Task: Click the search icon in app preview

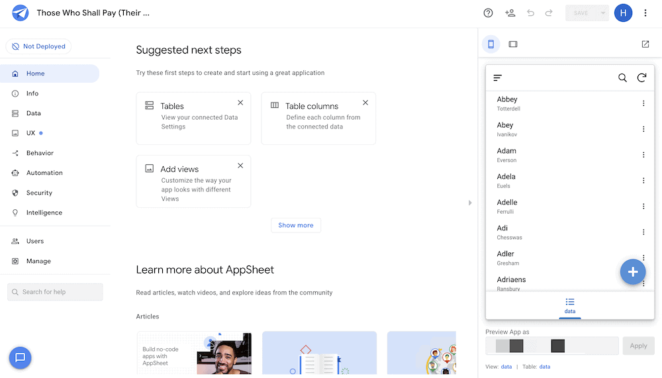Action: click(x=622, y=77)
